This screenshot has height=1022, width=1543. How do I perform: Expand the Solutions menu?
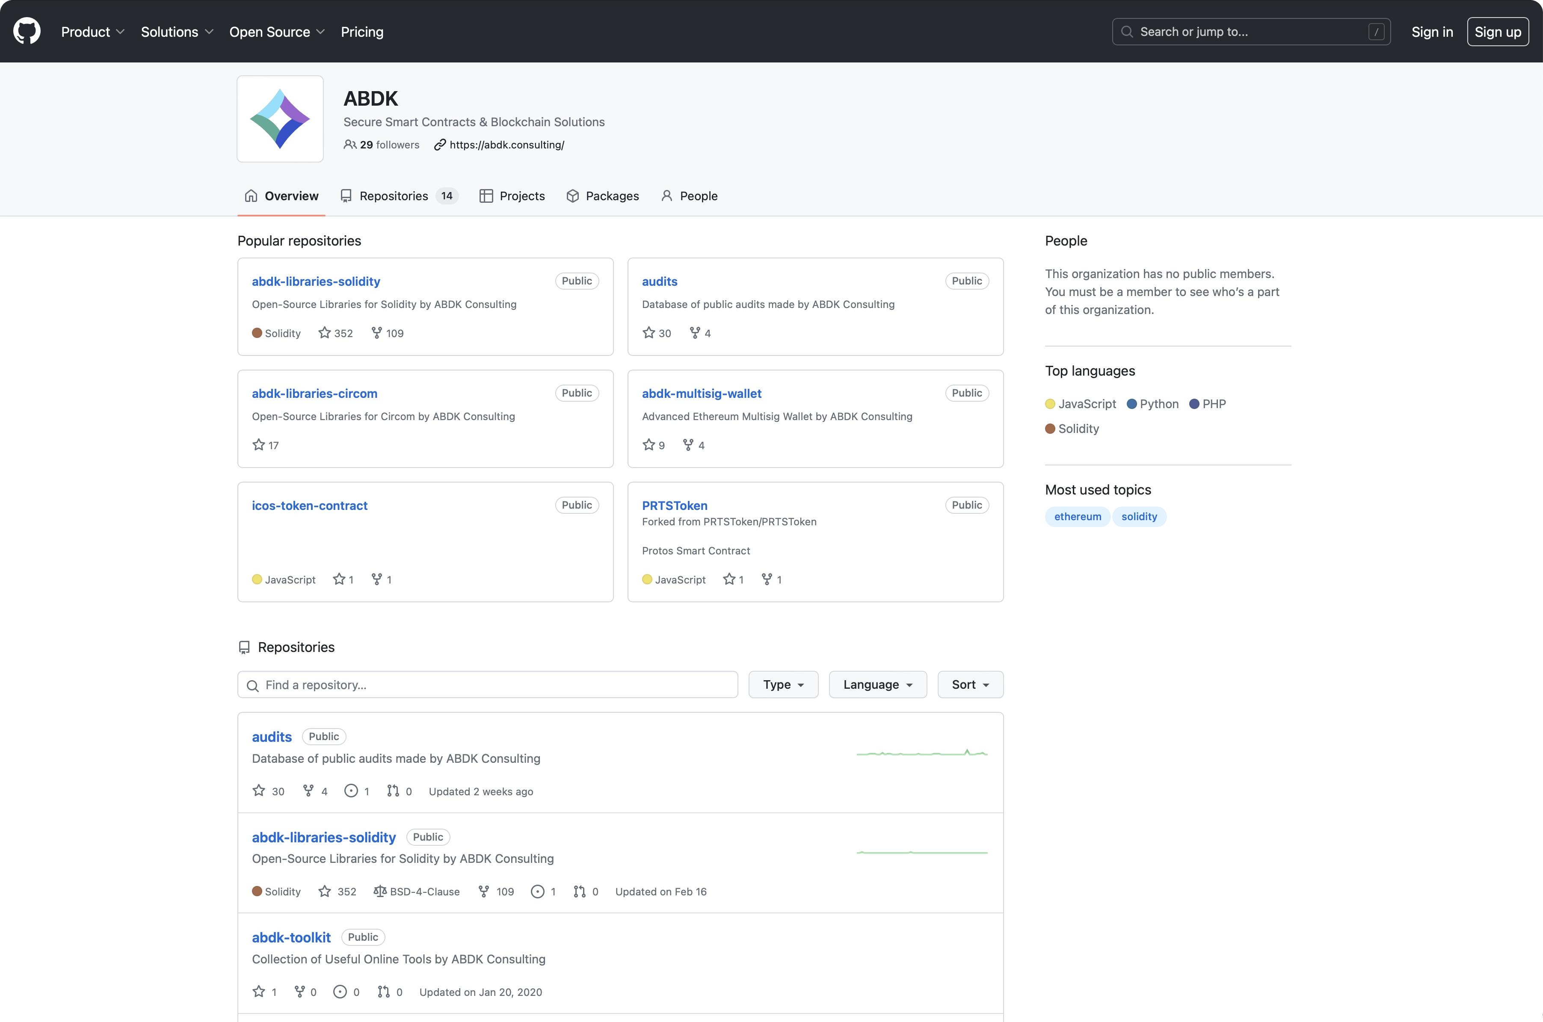pos(177,31)
